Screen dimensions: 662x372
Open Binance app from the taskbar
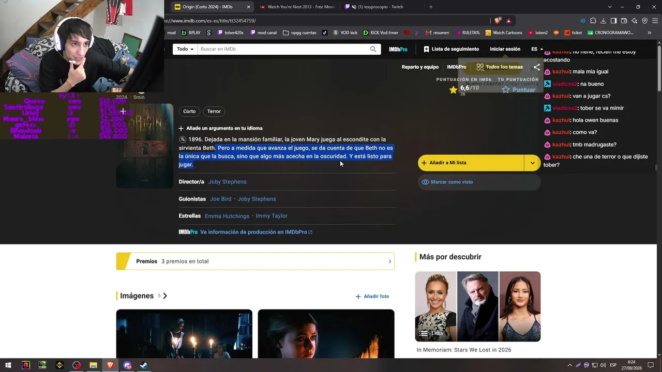pos(59,365)
